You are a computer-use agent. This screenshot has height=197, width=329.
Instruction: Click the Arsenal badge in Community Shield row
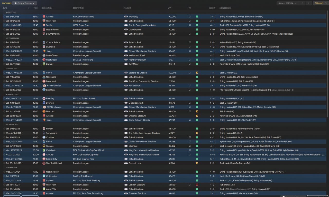(x=44, y=17)
